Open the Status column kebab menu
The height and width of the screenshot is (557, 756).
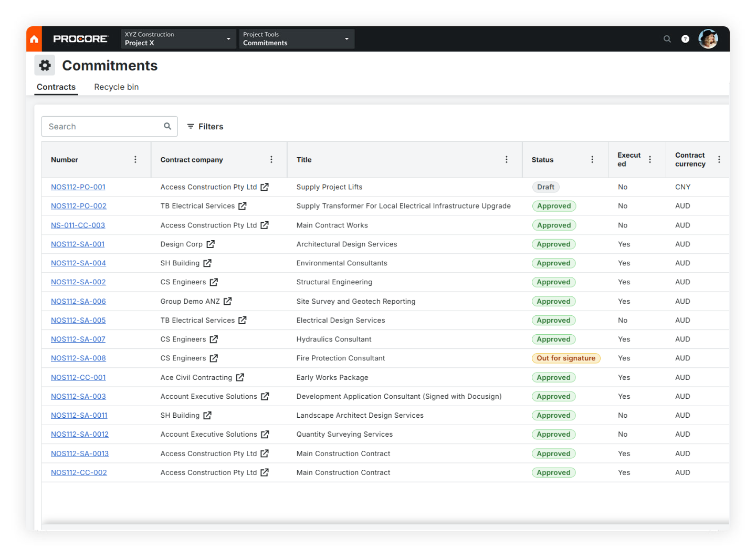[x=592, y=159]
